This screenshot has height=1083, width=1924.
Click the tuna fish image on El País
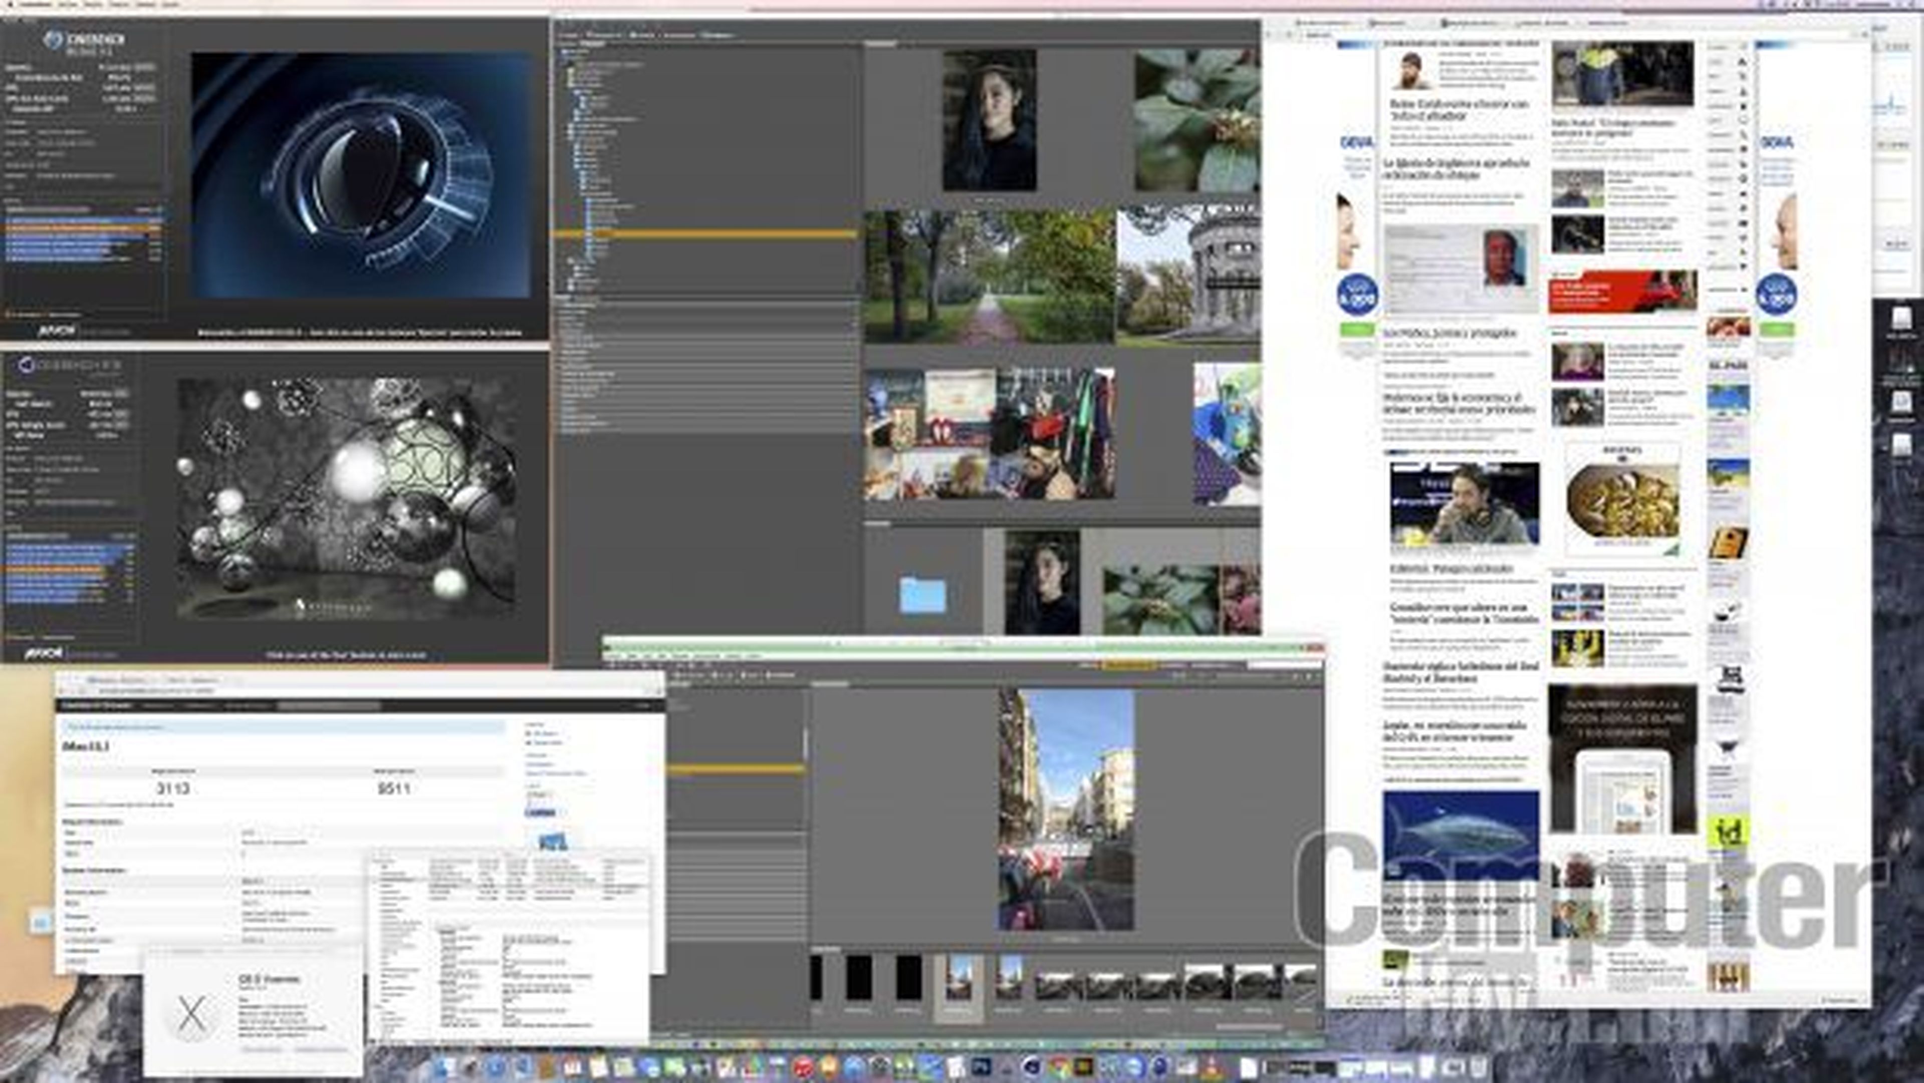1460,836
